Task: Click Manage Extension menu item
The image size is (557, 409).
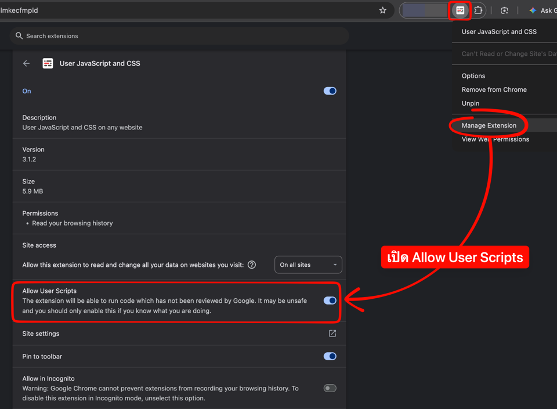Action: pyautogui.click(x=489, y=125)
